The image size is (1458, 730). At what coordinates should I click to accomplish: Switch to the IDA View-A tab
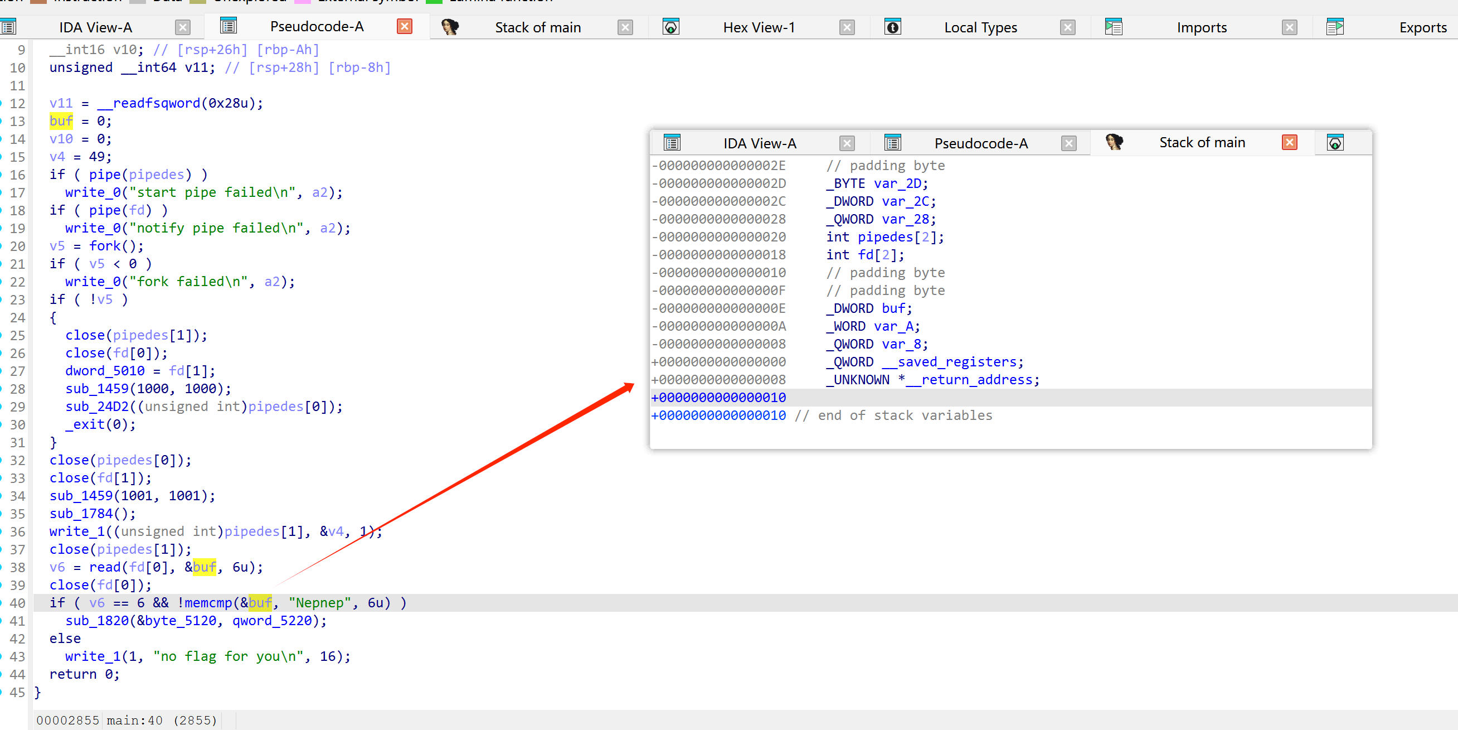point(96,27)
